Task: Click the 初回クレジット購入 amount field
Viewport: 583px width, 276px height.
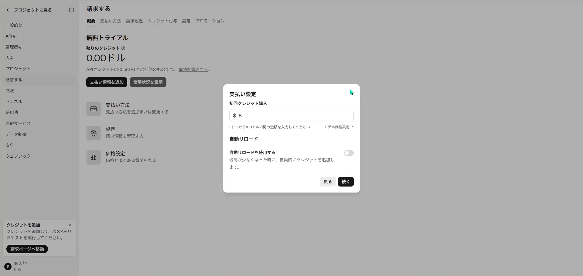Action: tap(291, 116)
